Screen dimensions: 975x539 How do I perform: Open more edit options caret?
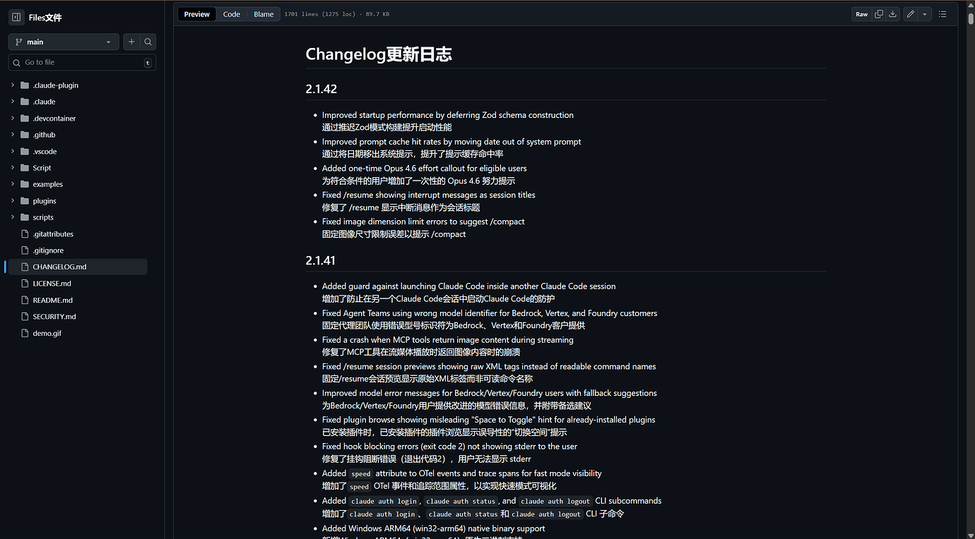point(924,14)
